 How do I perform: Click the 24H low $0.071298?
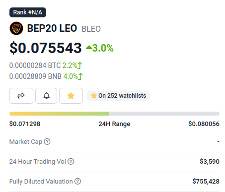[x=25, y=124]
